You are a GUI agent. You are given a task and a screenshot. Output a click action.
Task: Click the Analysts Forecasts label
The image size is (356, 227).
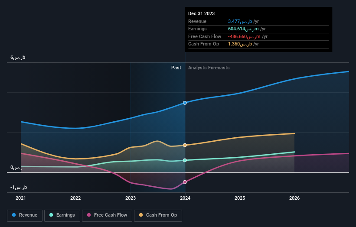click(x=209, y=68)
